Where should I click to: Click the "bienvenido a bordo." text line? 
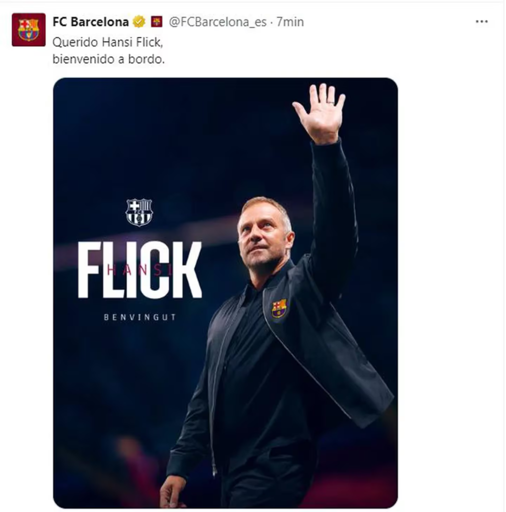(108, 59)
